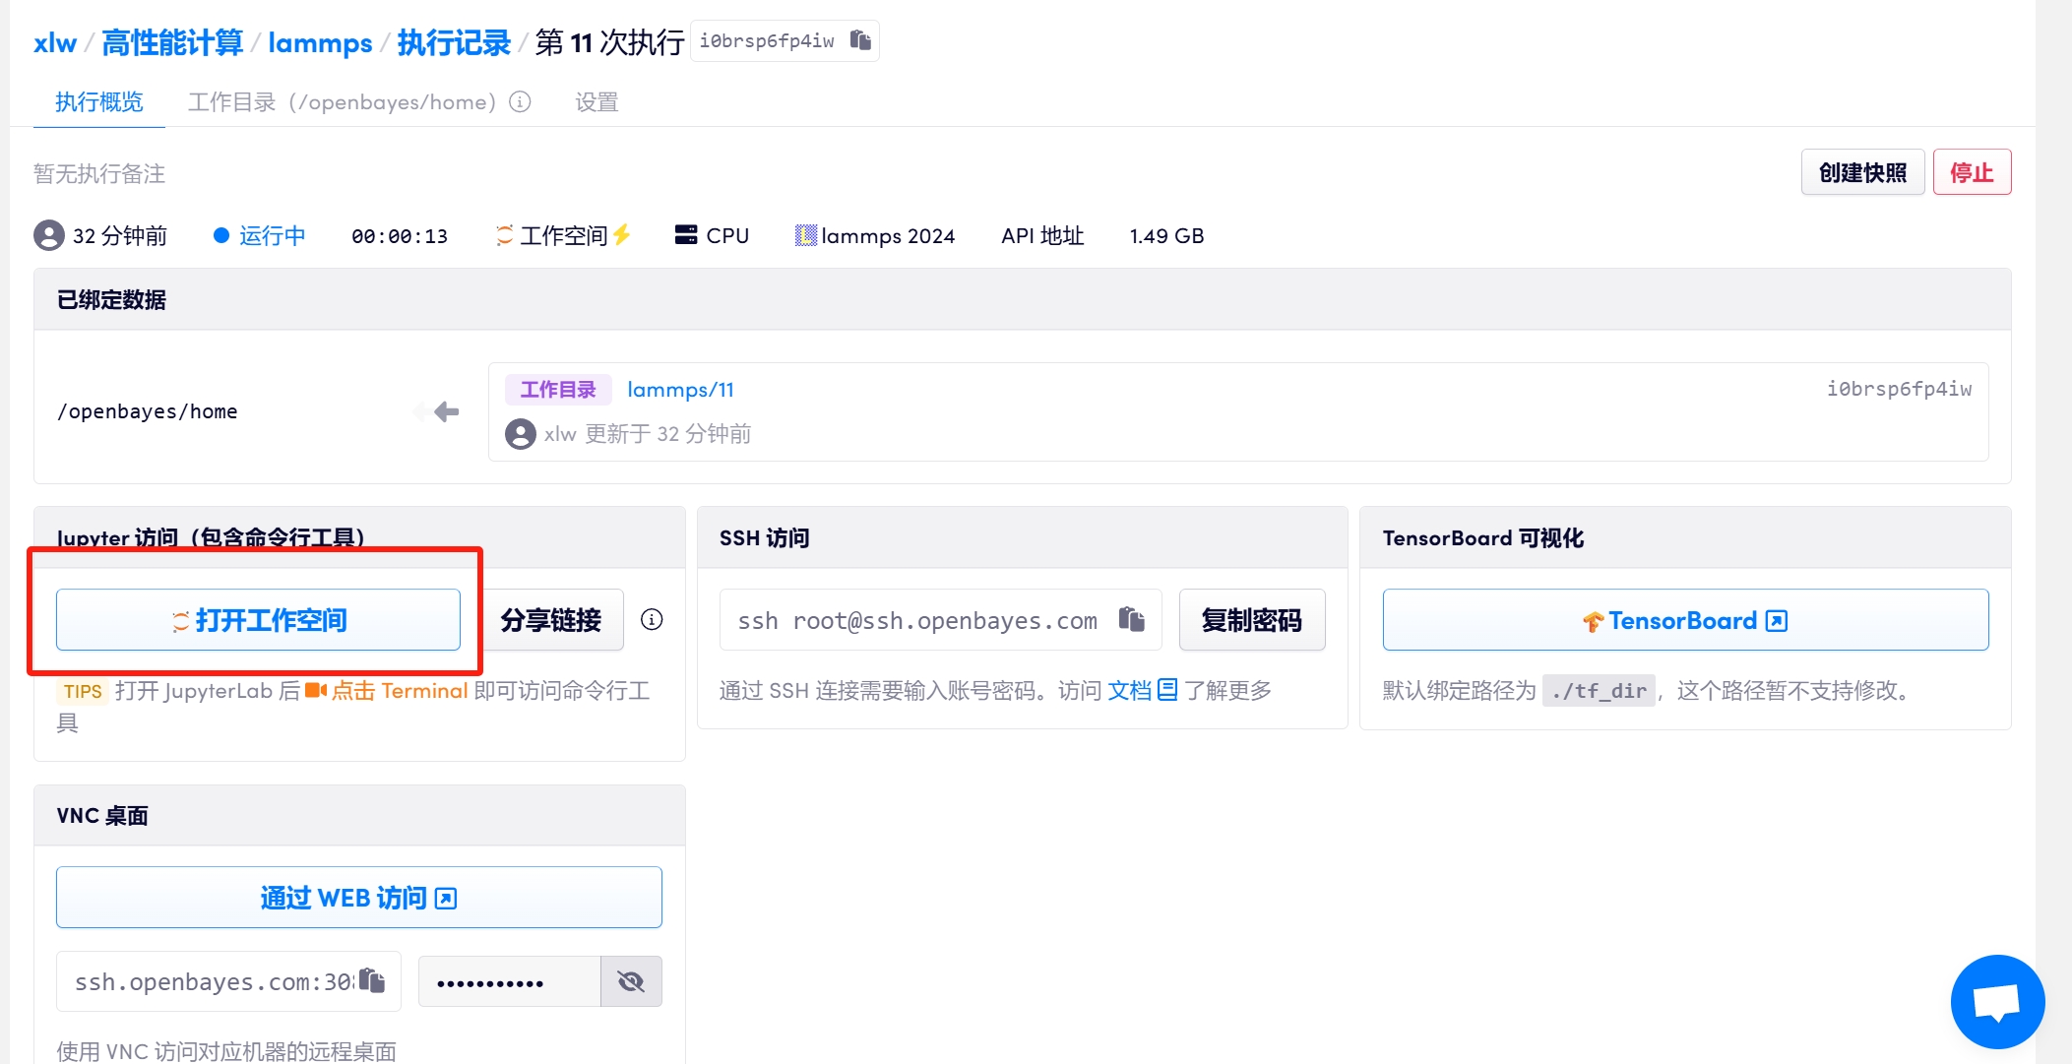Click the user avatar next to 32 分钟前
The height and width of the screenshot is (1064, 2072).
49,235
